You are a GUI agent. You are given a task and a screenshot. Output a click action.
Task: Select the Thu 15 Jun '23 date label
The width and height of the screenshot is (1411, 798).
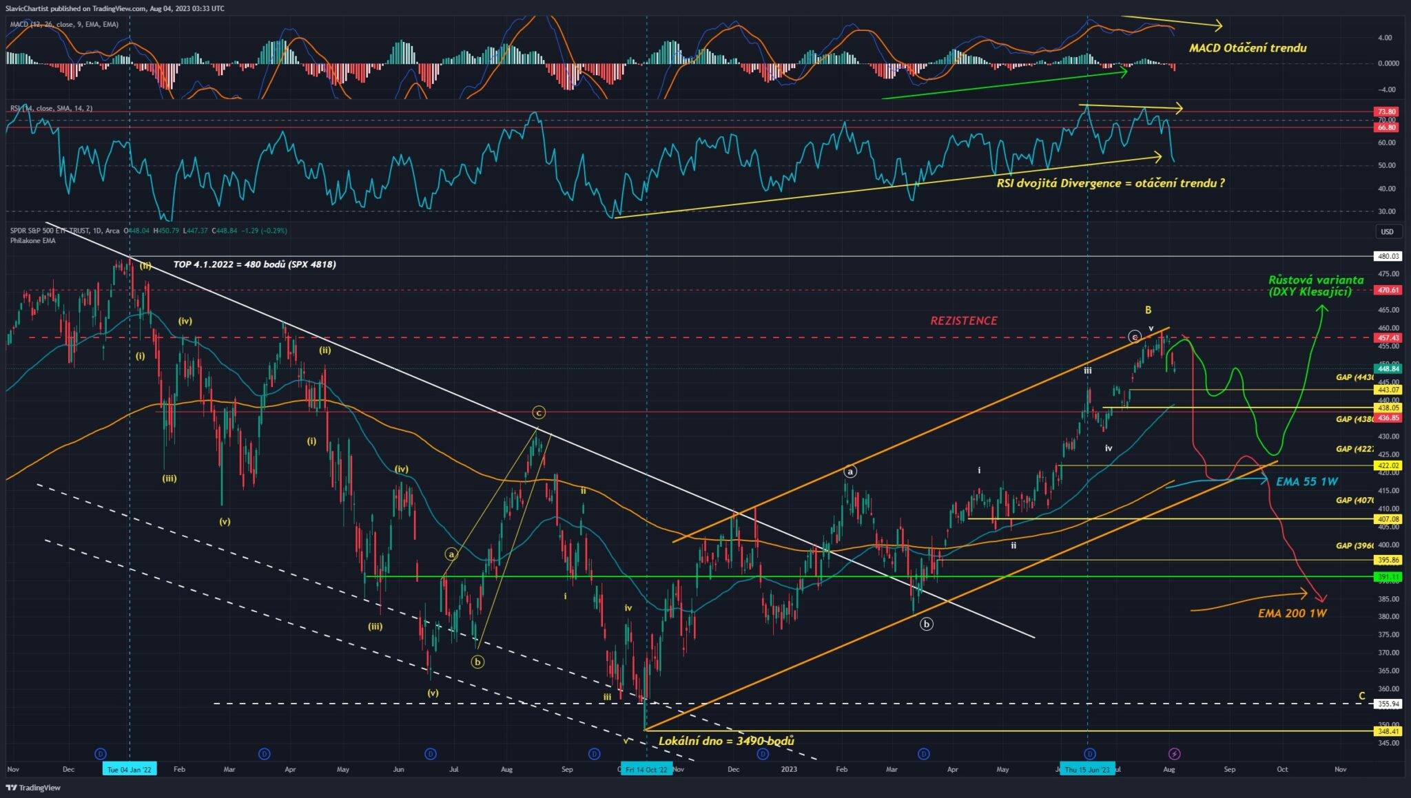tap(1086, 769)
